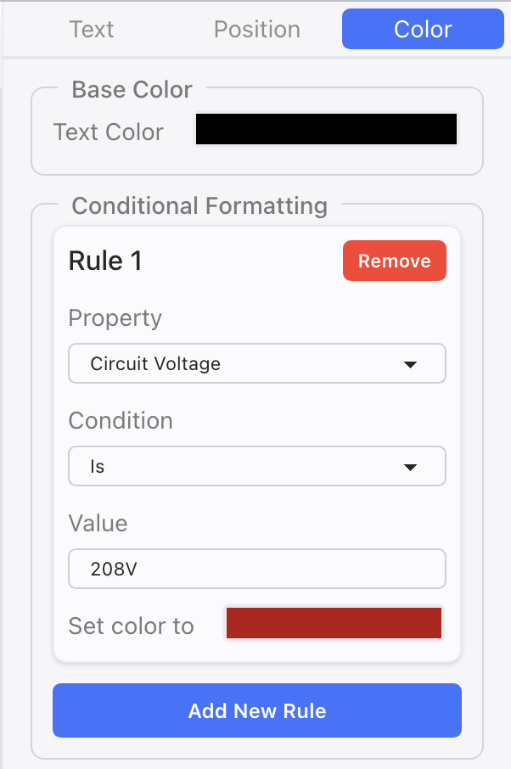Switch to the Text tab
511x769 pixels.
click(x=92, y=29)
